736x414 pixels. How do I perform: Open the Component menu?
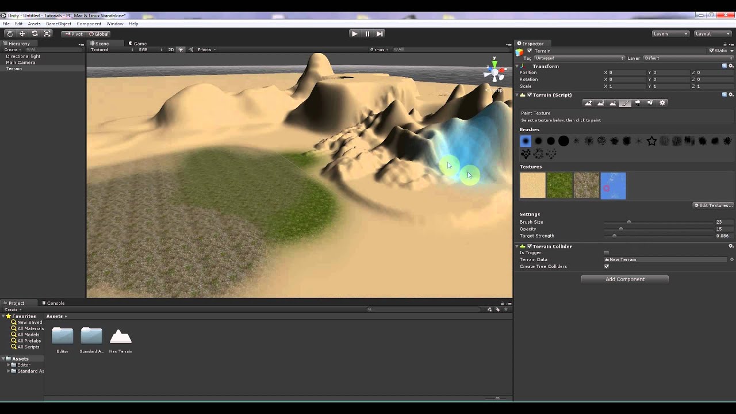[x=89, y=24]
